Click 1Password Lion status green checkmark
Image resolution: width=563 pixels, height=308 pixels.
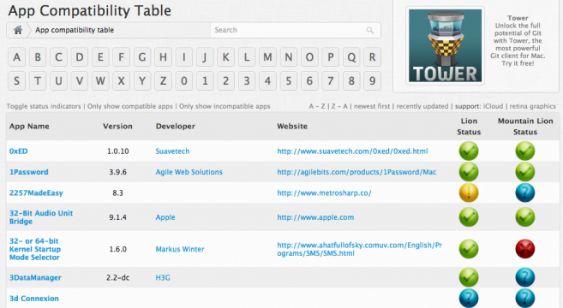469,172
